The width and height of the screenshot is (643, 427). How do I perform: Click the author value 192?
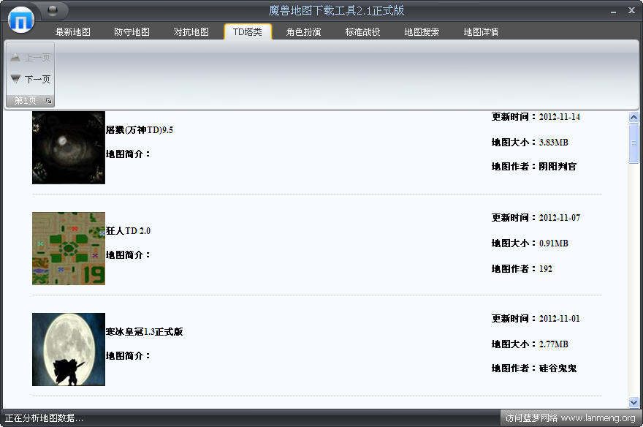[545, 269]
